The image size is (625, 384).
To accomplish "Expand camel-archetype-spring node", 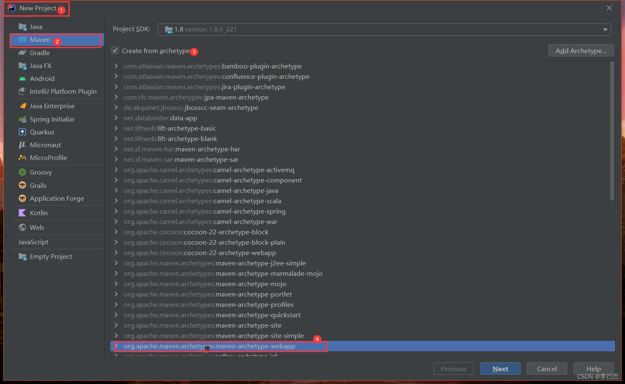I will (116, 211).
